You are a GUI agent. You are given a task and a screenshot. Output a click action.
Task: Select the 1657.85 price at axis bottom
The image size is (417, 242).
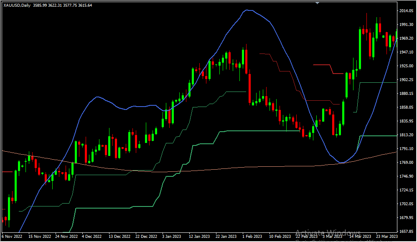point(407,231)
